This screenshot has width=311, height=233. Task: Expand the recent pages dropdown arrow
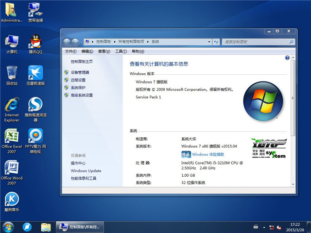(81, 42)
